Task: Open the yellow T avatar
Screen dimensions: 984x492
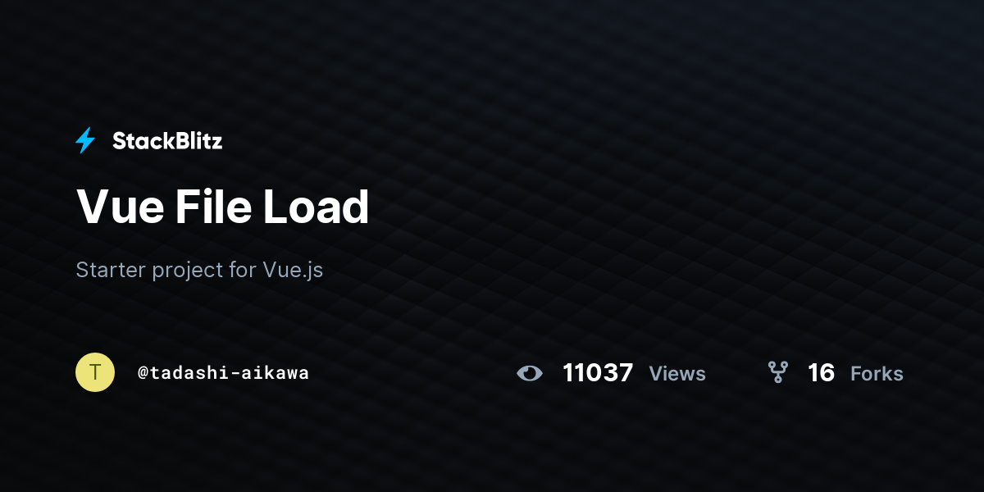Action: pos(95,372)
